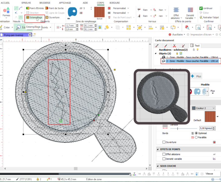The image size is (221, 182).
Task: Toggle the continuer green check
Action: click(x=201, y=8)
